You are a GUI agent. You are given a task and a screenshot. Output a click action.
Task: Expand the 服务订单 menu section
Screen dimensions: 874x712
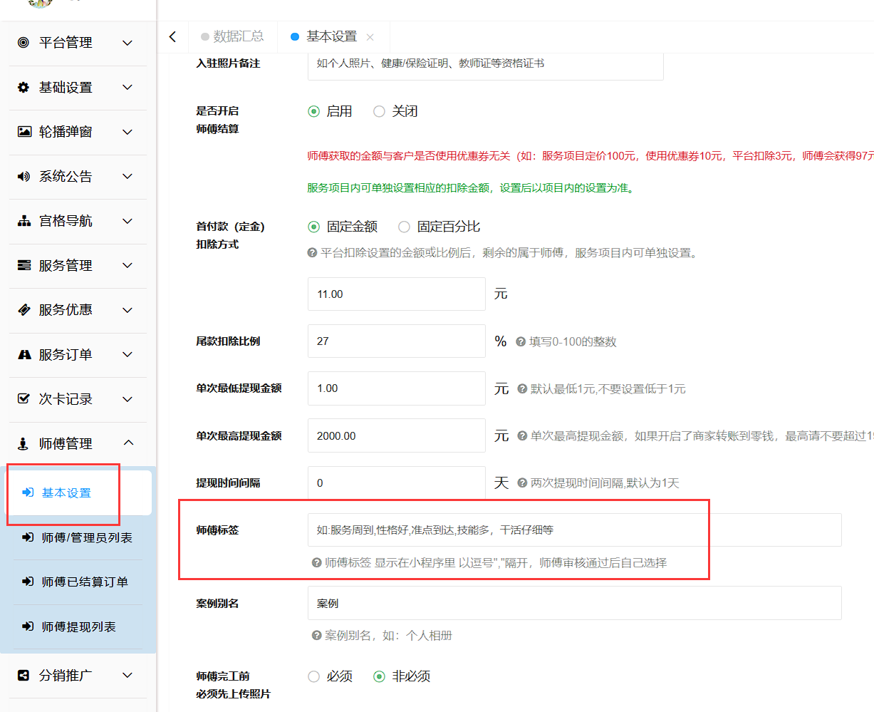pyautogui.click(x=127, y=354)
